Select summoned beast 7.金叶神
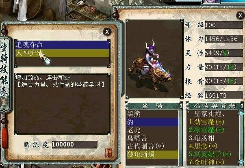Viewport: 245px width, 168px height. (x=206, y=162)
